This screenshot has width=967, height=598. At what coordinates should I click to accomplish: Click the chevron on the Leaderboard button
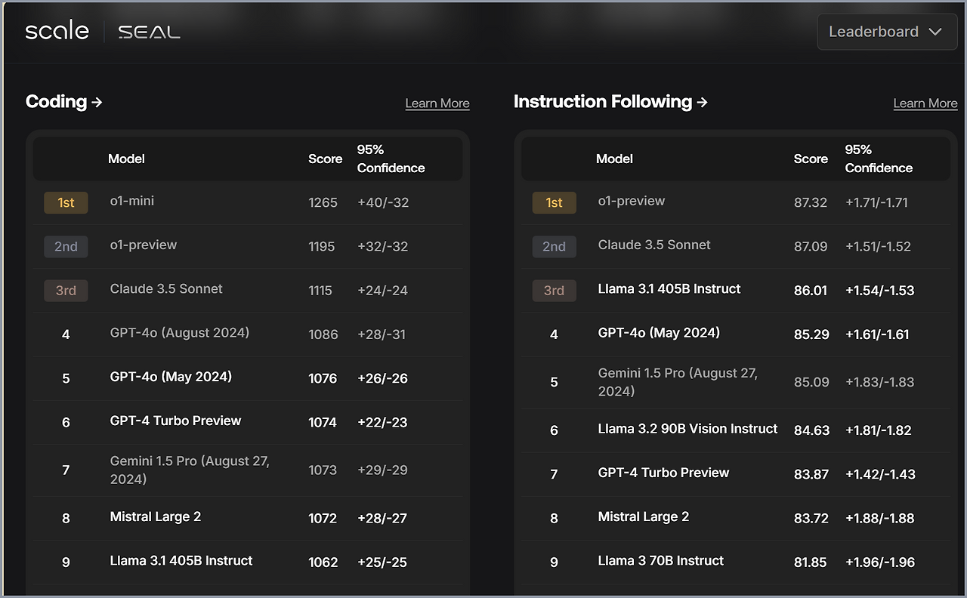click(936, 32)
